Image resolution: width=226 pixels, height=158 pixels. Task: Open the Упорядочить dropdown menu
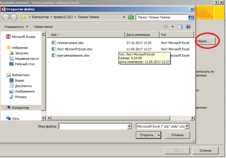(x=16, y=27)
